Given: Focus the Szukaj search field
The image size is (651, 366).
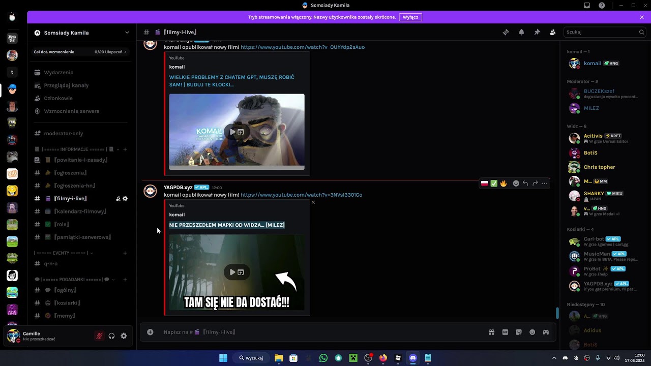Looking at the screenshot, I should [605, 32].
